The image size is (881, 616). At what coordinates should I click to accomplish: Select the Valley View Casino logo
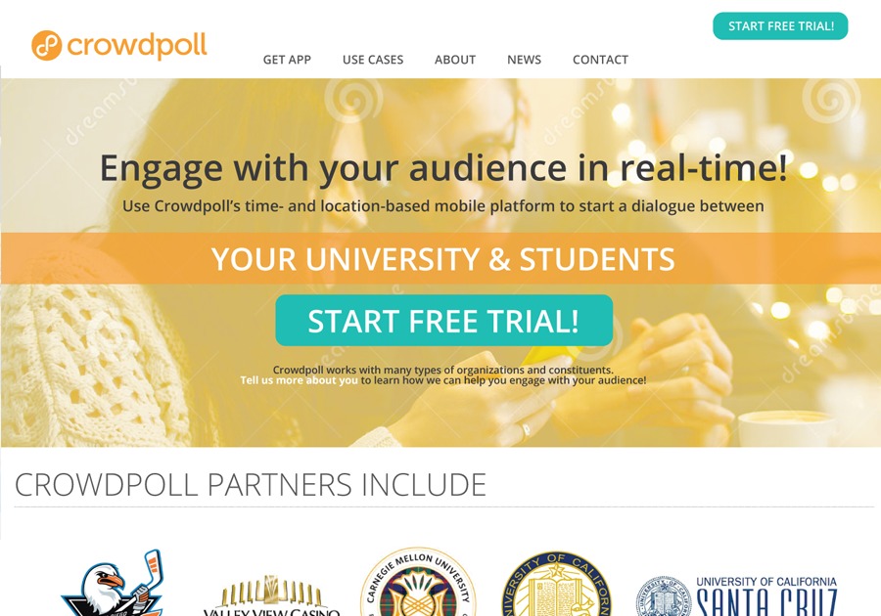click(271, 595)
